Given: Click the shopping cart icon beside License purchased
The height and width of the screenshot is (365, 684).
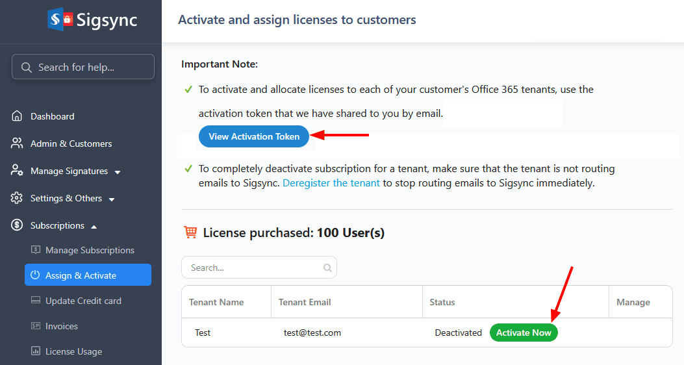Looking at the screenshot, I should click(190, 233).
